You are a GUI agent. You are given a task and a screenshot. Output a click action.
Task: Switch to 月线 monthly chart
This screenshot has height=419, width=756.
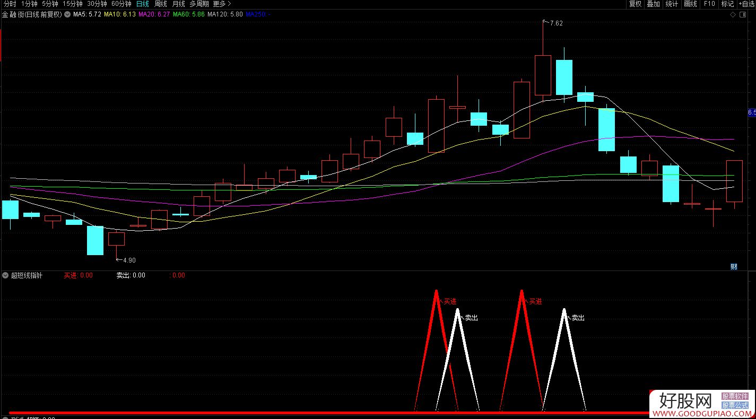[178, 4]
